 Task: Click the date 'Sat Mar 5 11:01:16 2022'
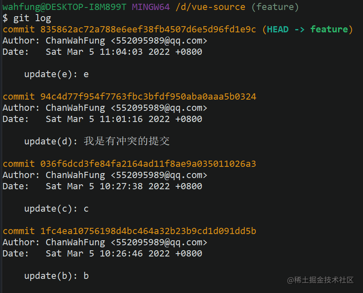pyautogui.click(x=108, y=119)
